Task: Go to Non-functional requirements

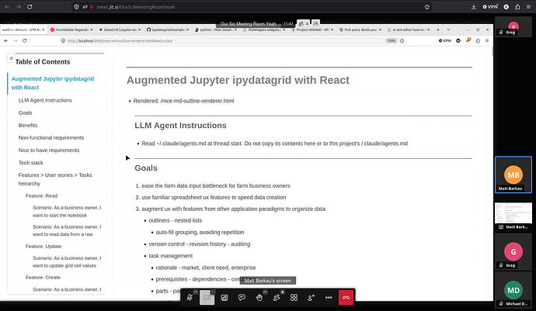Action: (x=51, y=137)
